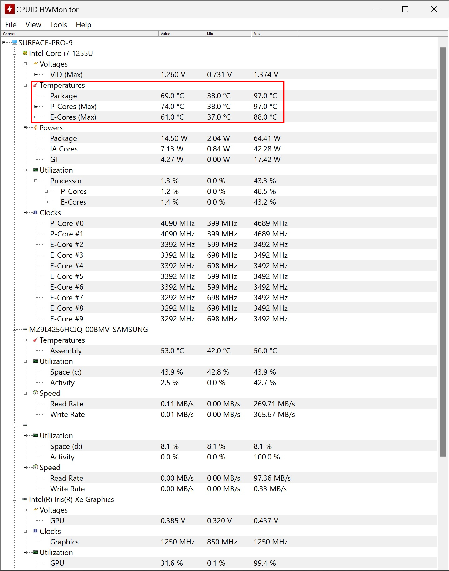
Task: Click the Powers flame icon
Action: coord(36,127)
